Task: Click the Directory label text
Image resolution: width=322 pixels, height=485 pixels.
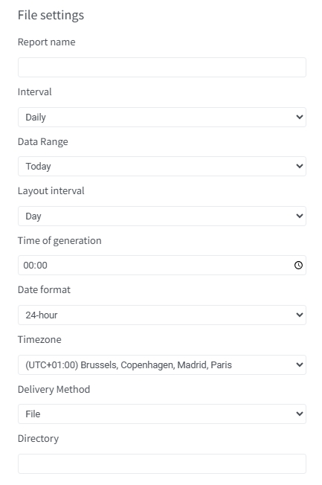Action: pyautogui.click(x=39, y=439)
